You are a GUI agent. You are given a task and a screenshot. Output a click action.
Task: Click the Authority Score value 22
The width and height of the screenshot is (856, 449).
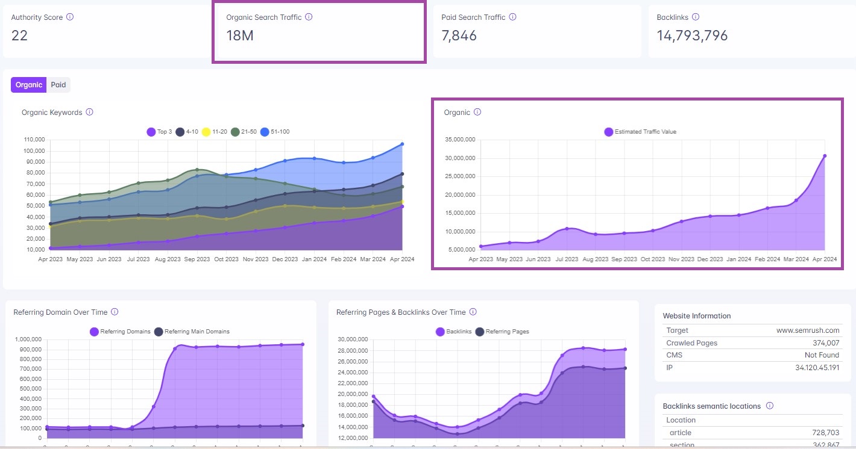pyautogui.click(x=19, y=36)
